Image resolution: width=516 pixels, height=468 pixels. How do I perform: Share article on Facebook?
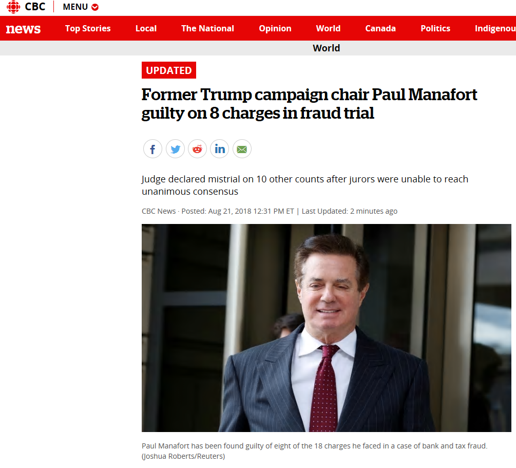click(x=152, y=149)
